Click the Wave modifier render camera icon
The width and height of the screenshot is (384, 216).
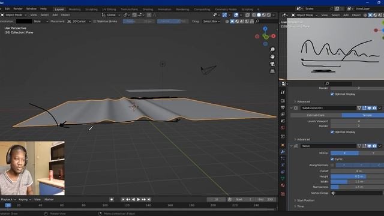374,146
